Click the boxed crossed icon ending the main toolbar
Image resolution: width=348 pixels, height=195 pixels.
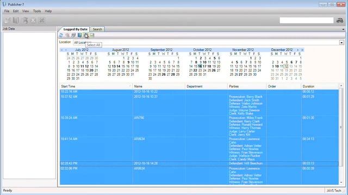click(42, 21)
